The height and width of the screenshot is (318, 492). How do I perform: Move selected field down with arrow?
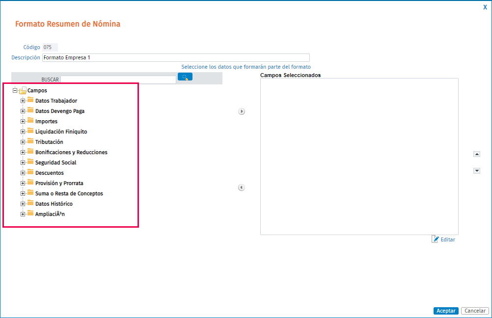coord(477,171)
